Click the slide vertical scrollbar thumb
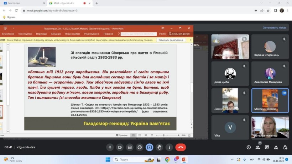 (x=192, y=87)
